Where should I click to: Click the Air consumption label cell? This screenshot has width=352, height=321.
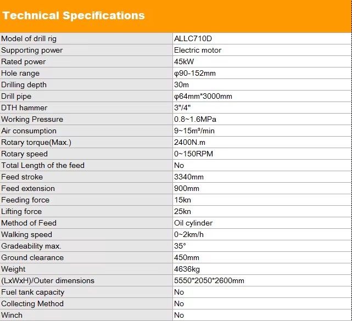pos(86,131)
